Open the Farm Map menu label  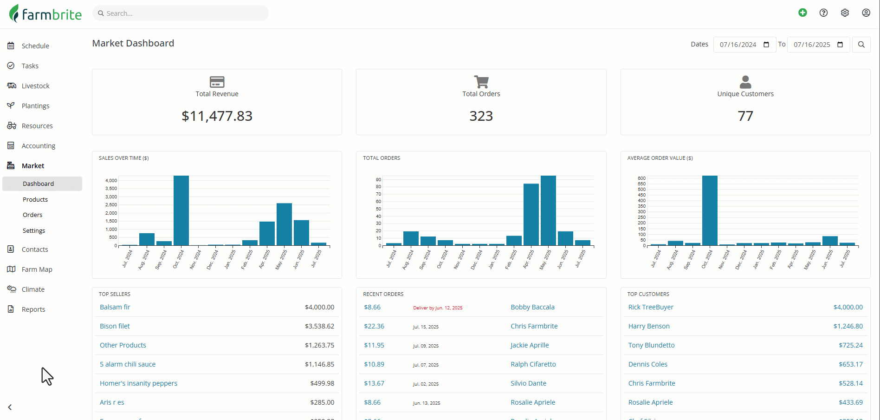tap(37, 269)
